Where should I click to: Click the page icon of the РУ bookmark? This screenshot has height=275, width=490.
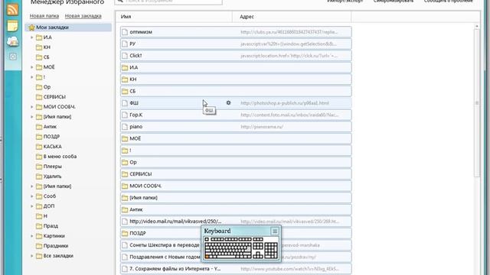tap(125, 44)
